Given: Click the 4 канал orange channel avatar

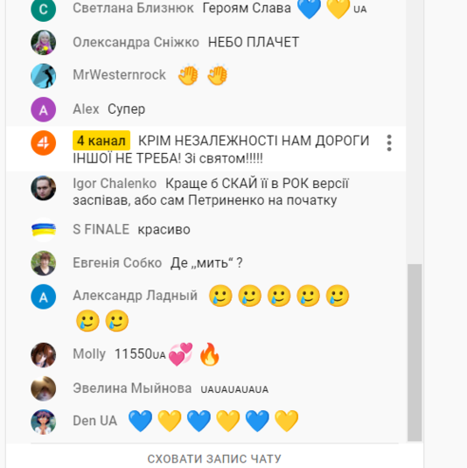Looking at the screenshot, I should [x=43, y=143].
